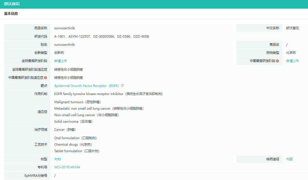Image resolution: width=308 pixels, height=180 pixels.
Task: Click the 全球最高研发阶段 field label
Action: 34,61
